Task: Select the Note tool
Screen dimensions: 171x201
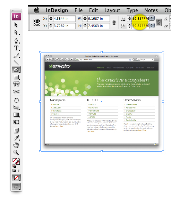Action: [x=16, y=131]
